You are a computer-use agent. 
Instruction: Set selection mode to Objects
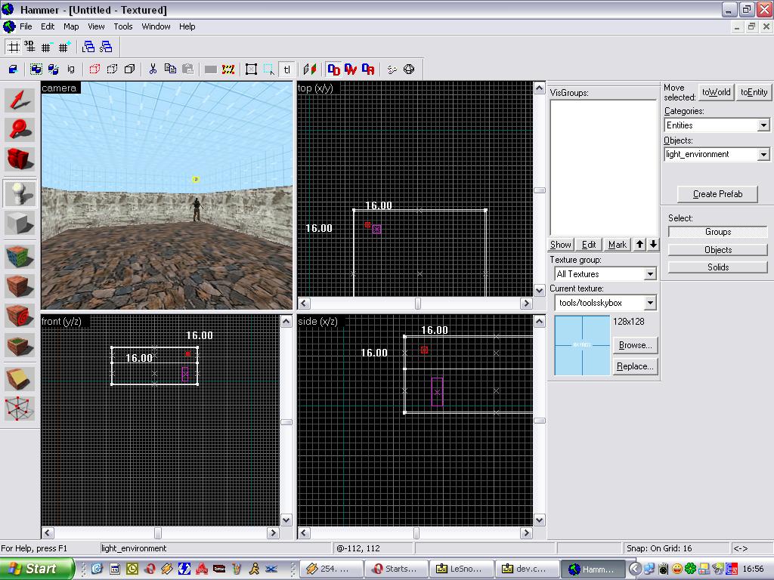point(718,249)
